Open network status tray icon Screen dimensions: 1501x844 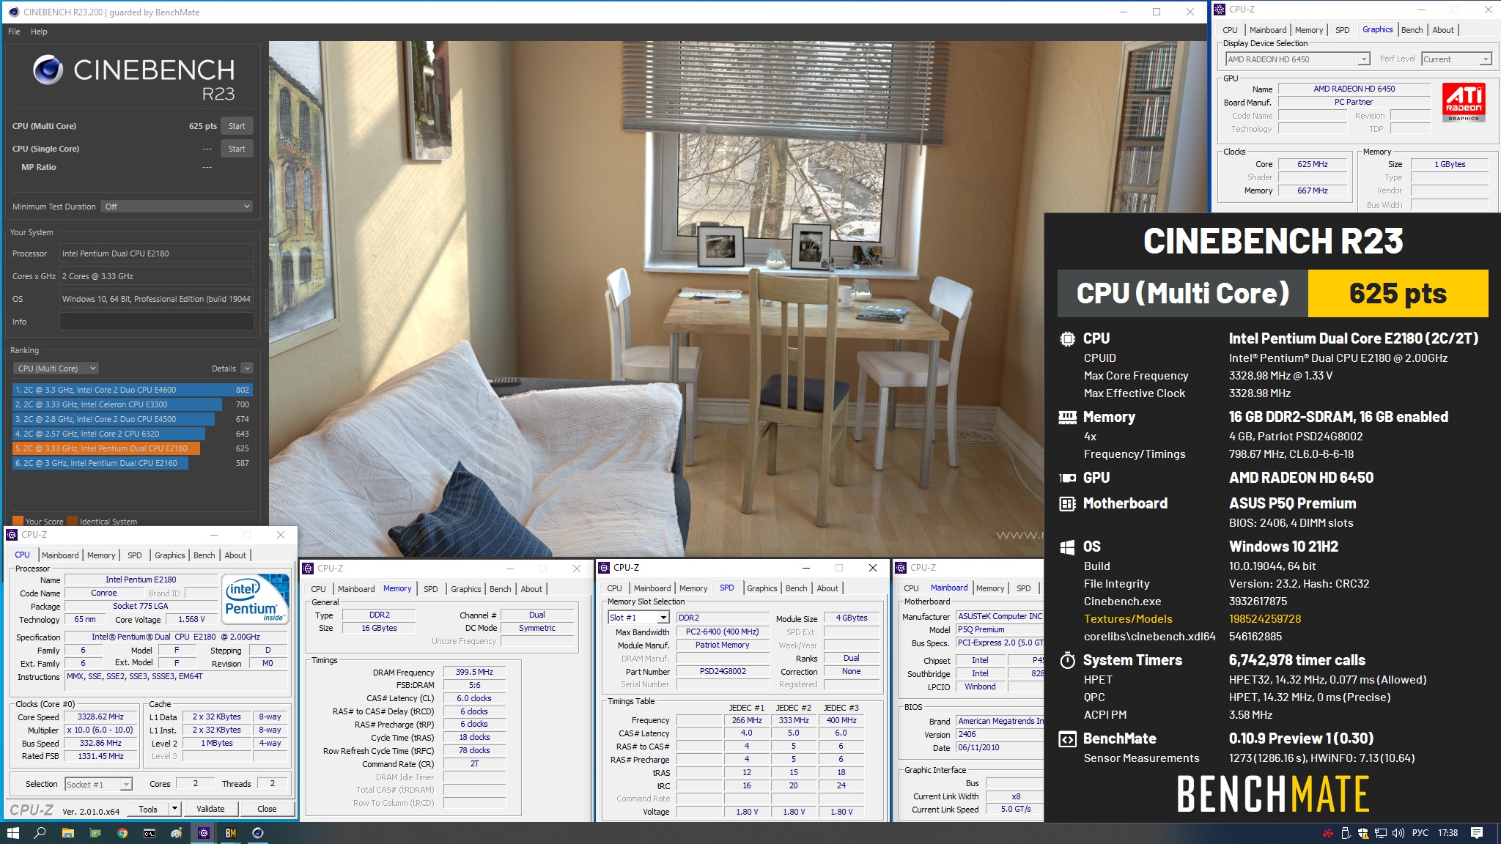coord(1381,833)
